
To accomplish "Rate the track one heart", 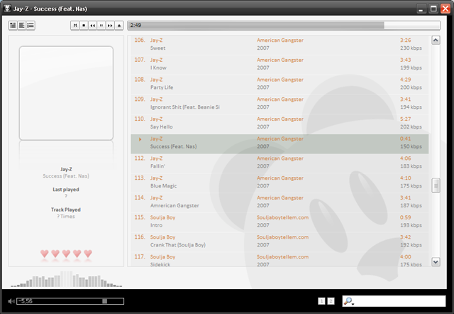I will coord(44,254).
